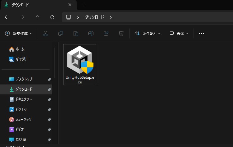Screen dimensions: 233x147
Task: Click the Cut scissors icon
Action: tap(45, 33)
